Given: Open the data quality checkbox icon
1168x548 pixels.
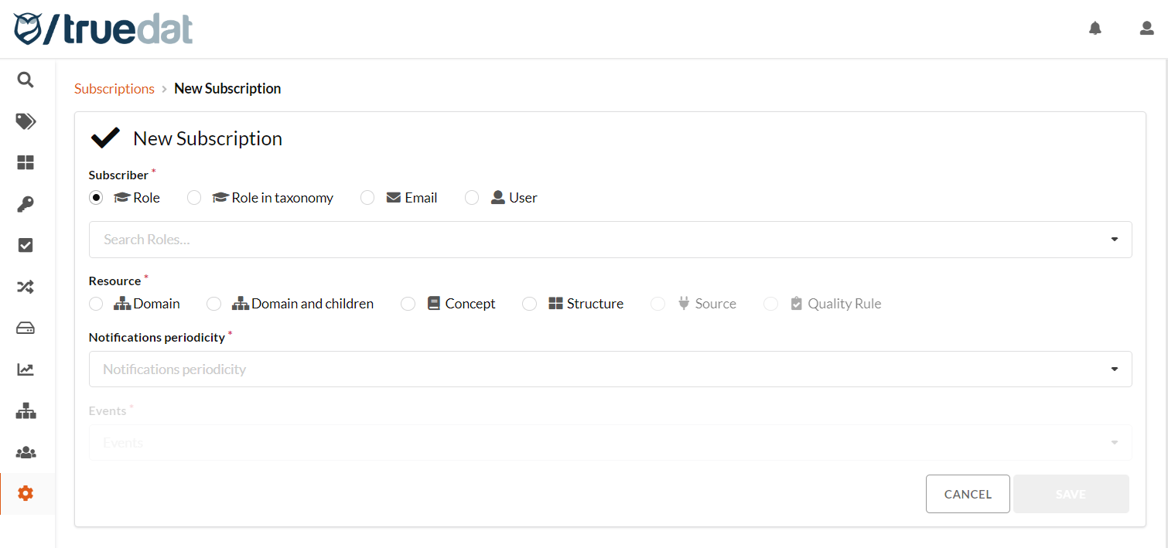Looking at the screenshot, I should coord(25,245).
